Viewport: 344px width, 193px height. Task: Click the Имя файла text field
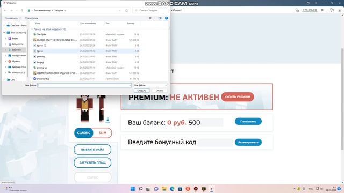tap(84, 85)
